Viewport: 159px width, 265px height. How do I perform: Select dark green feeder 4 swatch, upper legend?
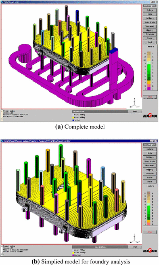click(x=149, y=79)
